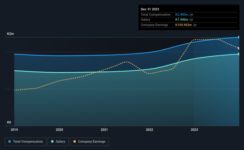Click the Salary endpoint marker on chart
This screenshot has width=244, height=150.
(239, 54)
